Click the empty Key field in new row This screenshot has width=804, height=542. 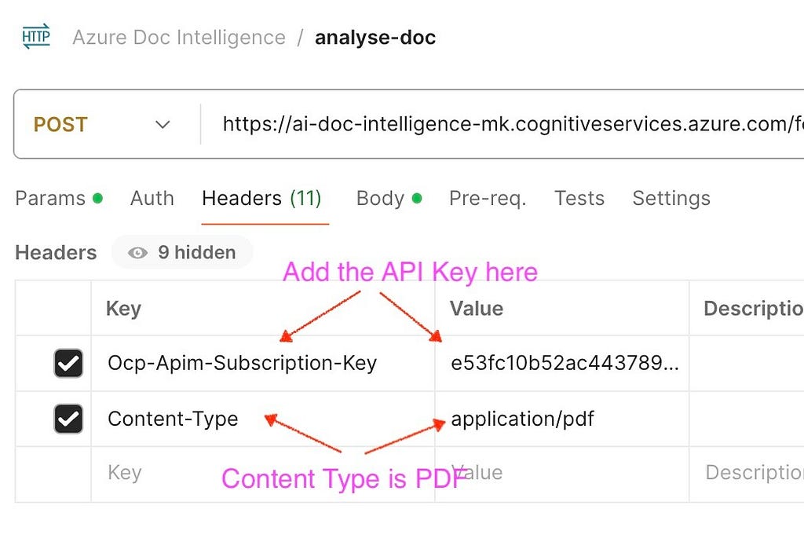click(263, 474)
